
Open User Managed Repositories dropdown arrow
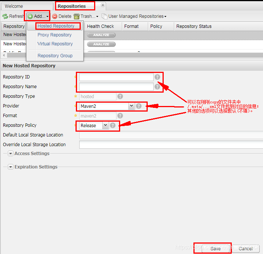166,16
